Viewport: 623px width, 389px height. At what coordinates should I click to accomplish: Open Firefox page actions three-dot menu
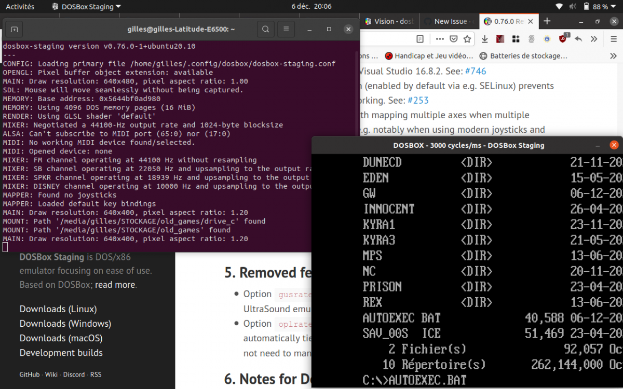click(440, 39)
